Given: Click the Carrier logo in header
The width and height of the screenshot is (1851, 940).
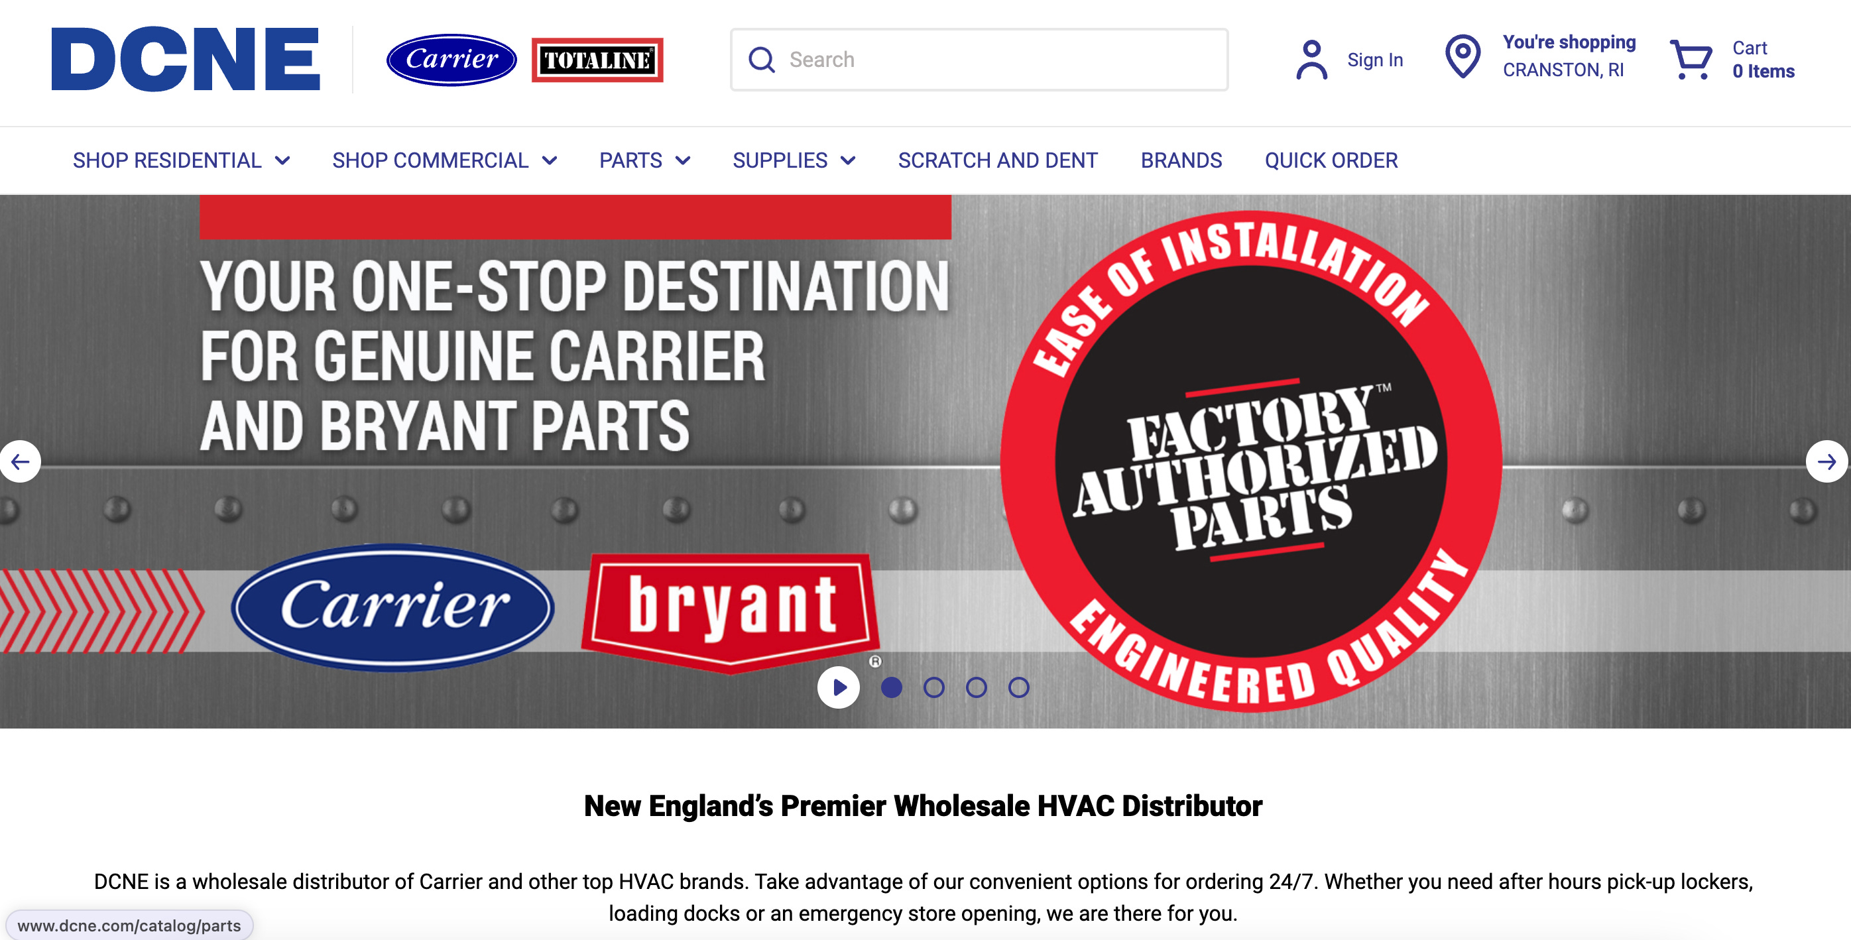Looking at the screenshot, I should click(x=451, y=59).
